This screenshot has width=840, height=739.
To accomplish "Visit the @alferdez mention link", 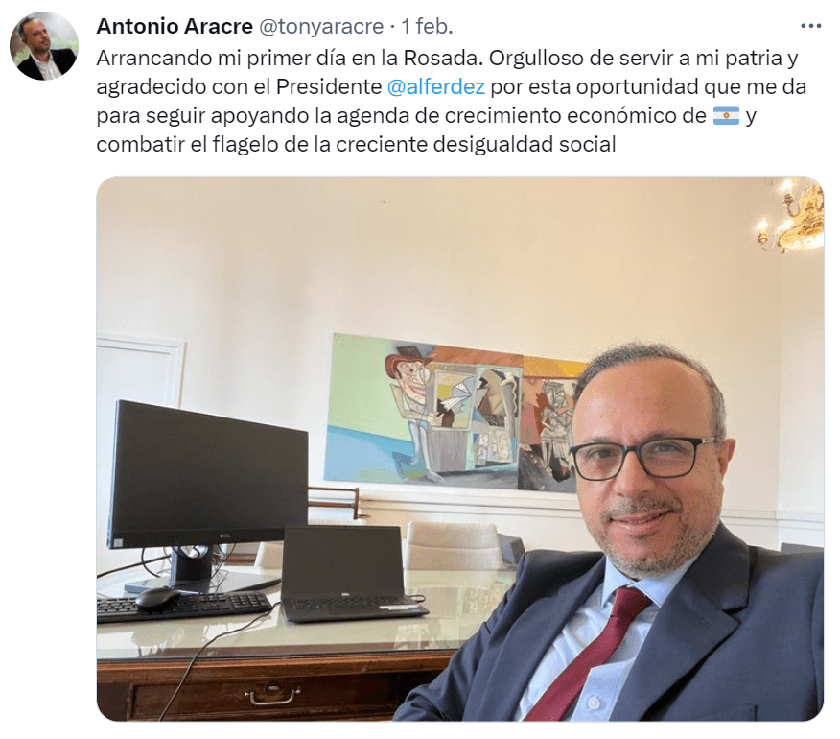I will pos(435,87).
